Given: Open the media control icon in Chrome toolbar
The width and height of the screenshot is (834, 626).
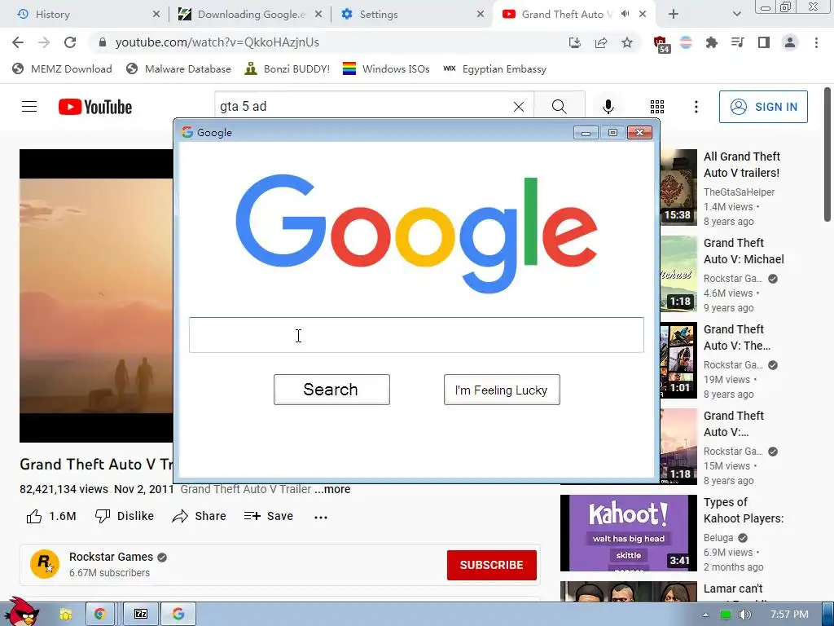Looking at the screenshot, I should pos(737,42).
